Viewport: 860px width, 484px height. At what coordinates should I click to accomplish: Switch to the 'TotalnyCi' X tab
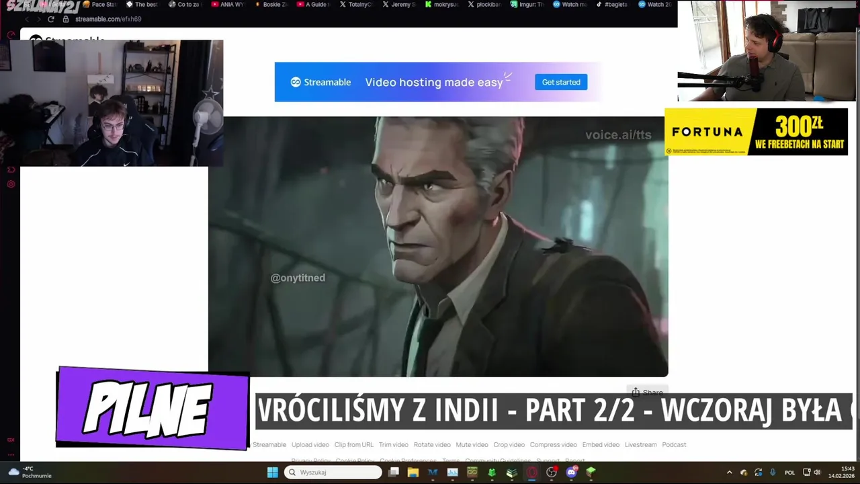[x=356, y=5]
